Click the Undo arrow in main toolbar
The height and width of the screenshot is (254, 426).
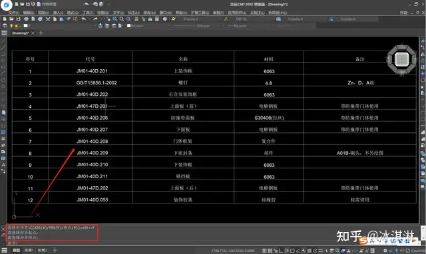pos(84,19)
